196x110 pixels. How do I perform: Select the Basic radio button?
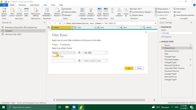[53, 45]
